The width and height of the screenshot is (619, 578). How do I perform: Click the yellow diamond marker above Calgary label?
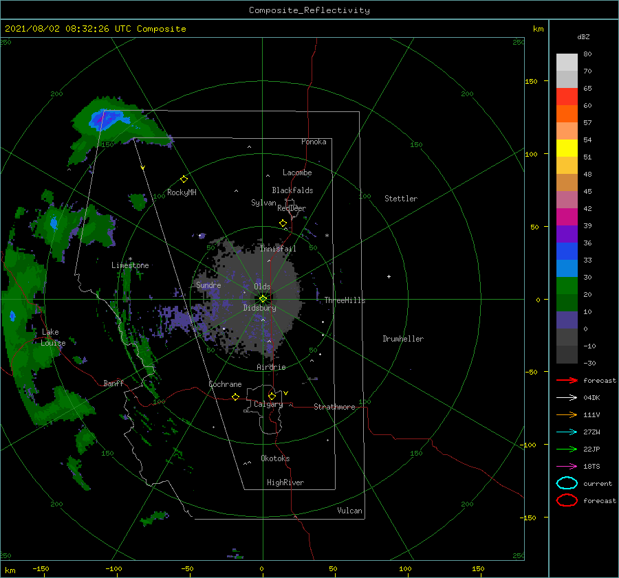(272, 396)
